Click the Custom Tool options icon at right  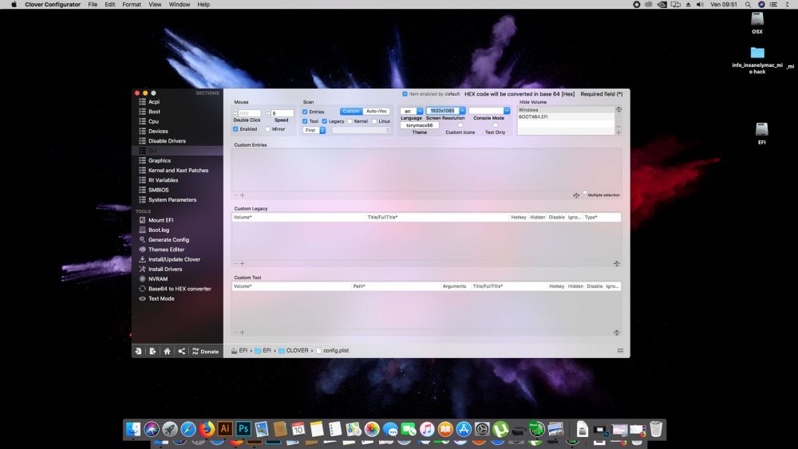point(616,333)
